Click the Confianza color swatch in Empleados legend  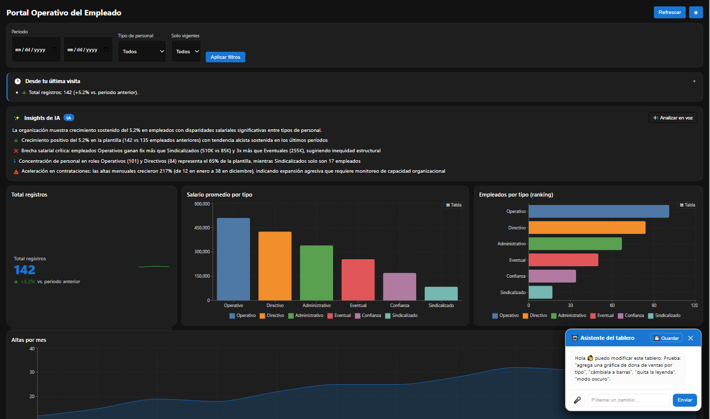(x=620, y=315)
